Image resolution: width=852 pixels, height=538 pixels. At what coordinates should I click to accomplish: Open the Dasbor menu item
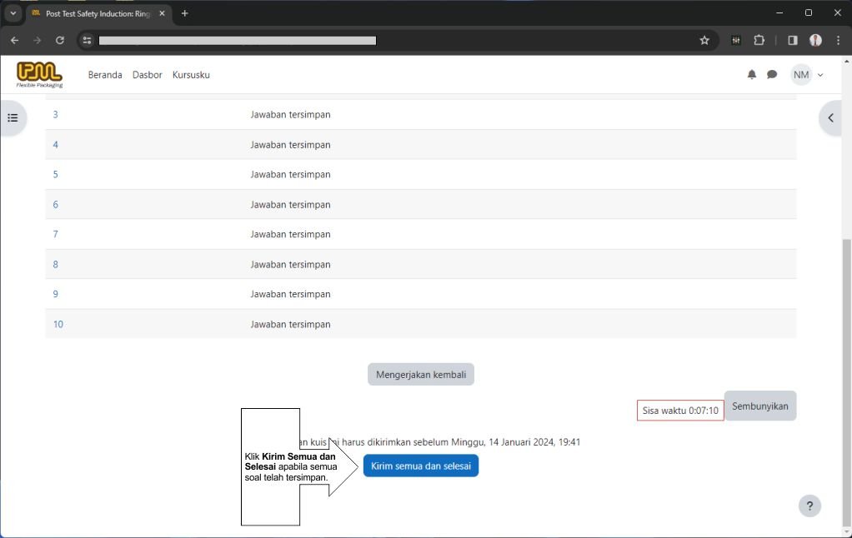click(148, 75)
